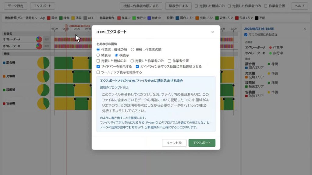Toggle 定義した機械のみ checkbox in top toolbar
Image resolution: width=312 pixels, height=175 pixels.
[x=196, y=6]
